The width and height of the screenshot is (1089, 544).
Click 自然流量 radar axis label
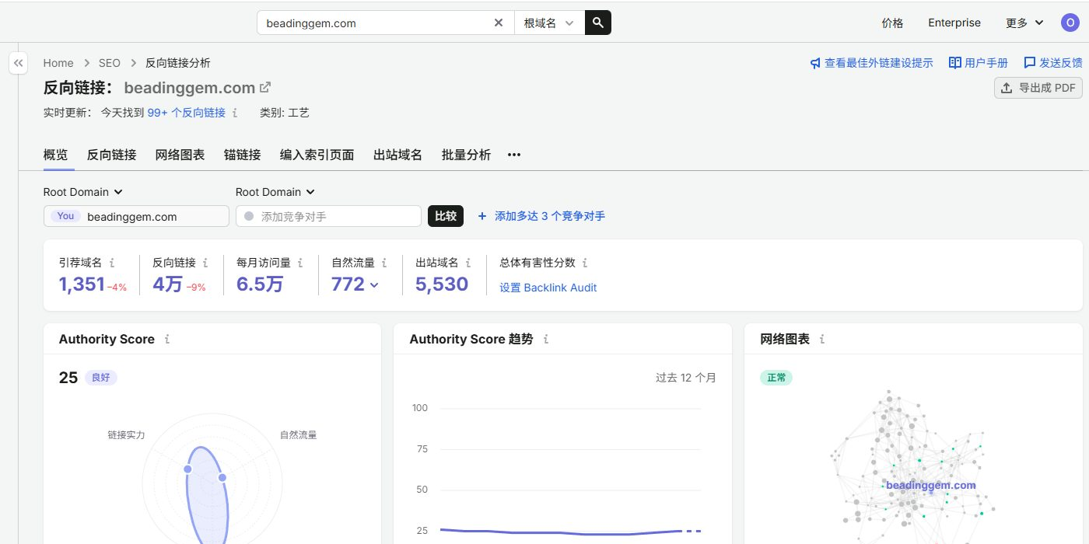299,435
